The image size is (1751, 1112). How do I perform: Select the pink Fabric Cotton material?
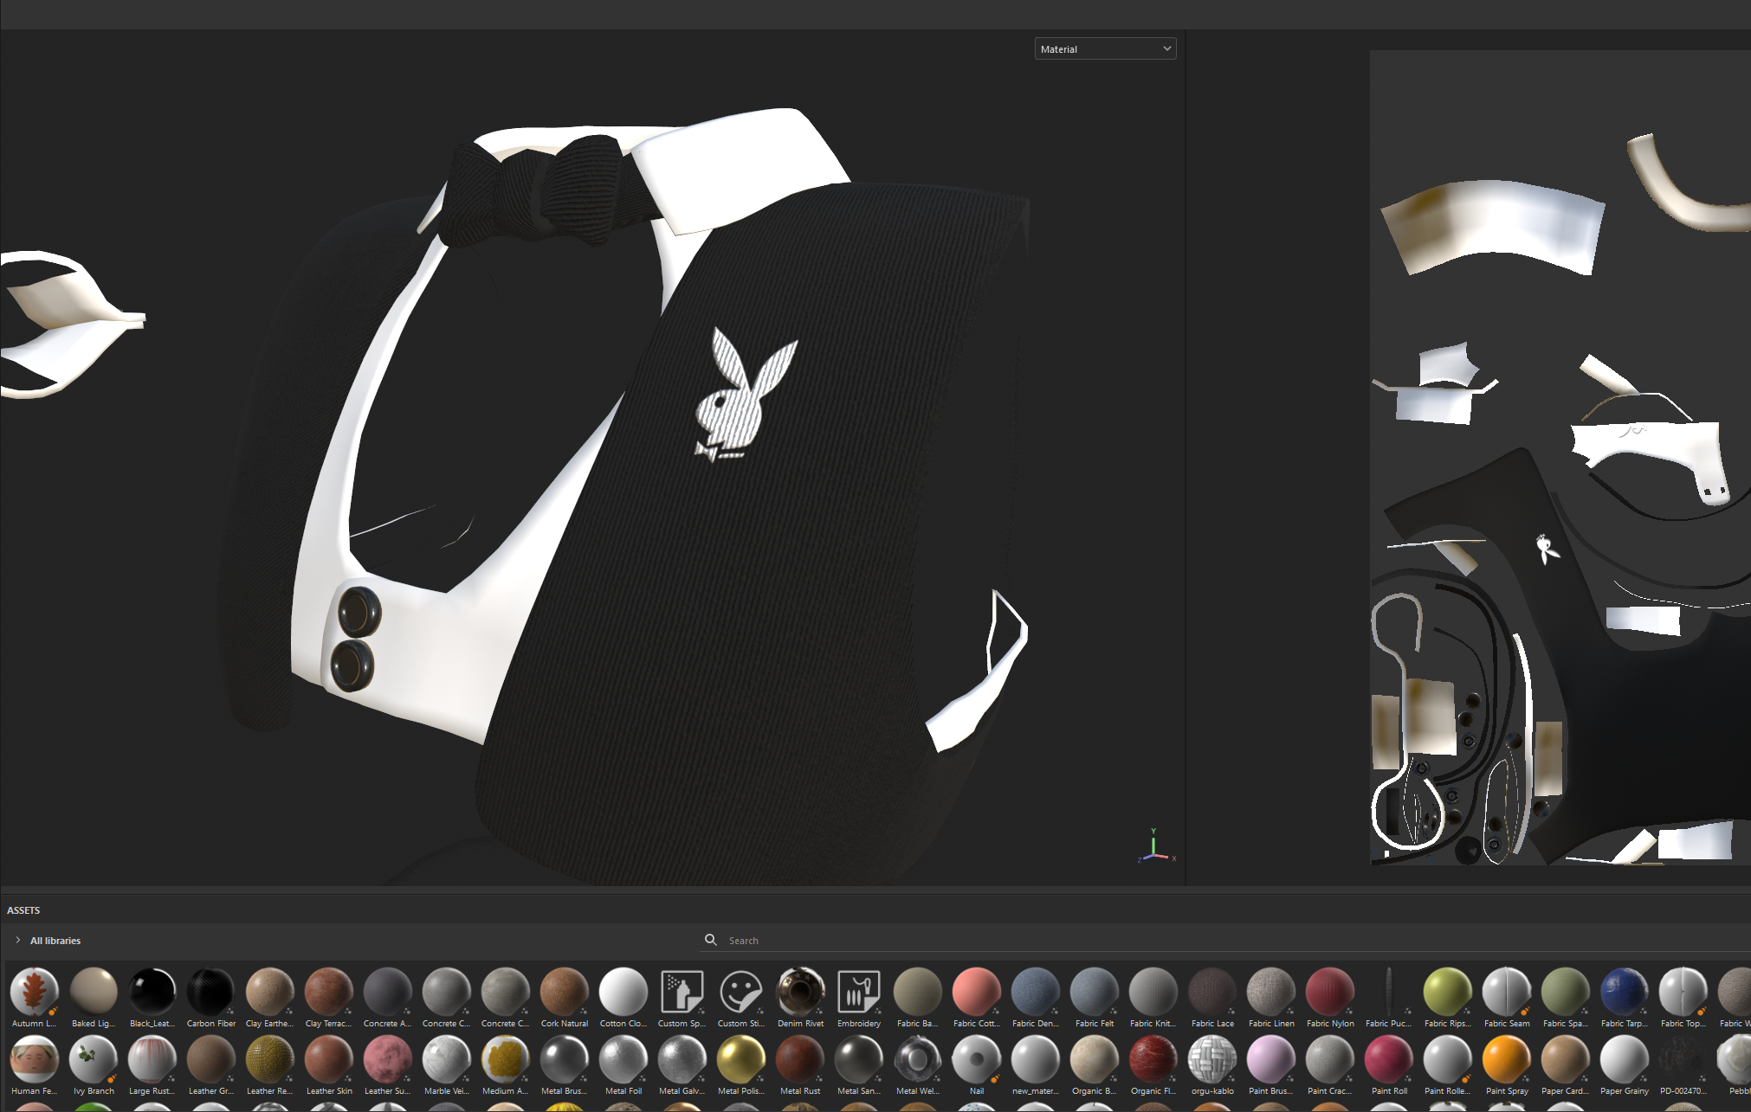[976, 991]
